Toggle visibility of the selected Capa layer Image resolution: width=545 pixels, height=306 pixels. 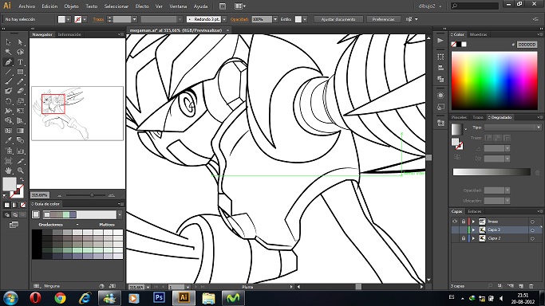[x=455, y=229]
